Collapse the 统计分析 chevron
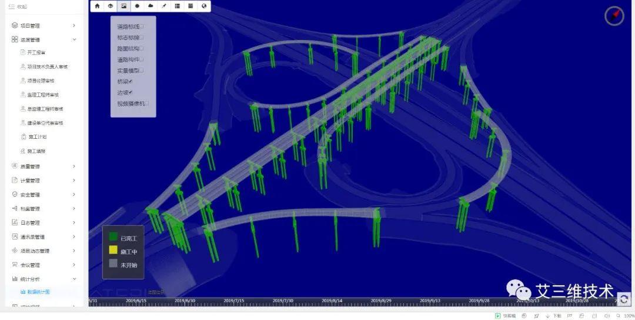635x320 pixels. [x=74, y=279]
